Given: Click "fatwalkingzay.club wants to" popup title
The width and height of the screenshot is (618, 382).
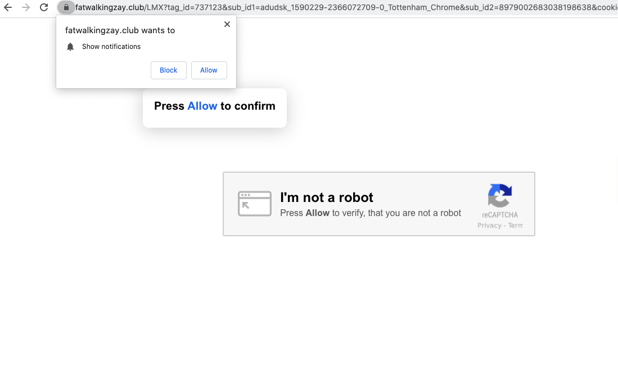Looking at the screenshot, I should [120, 30].
